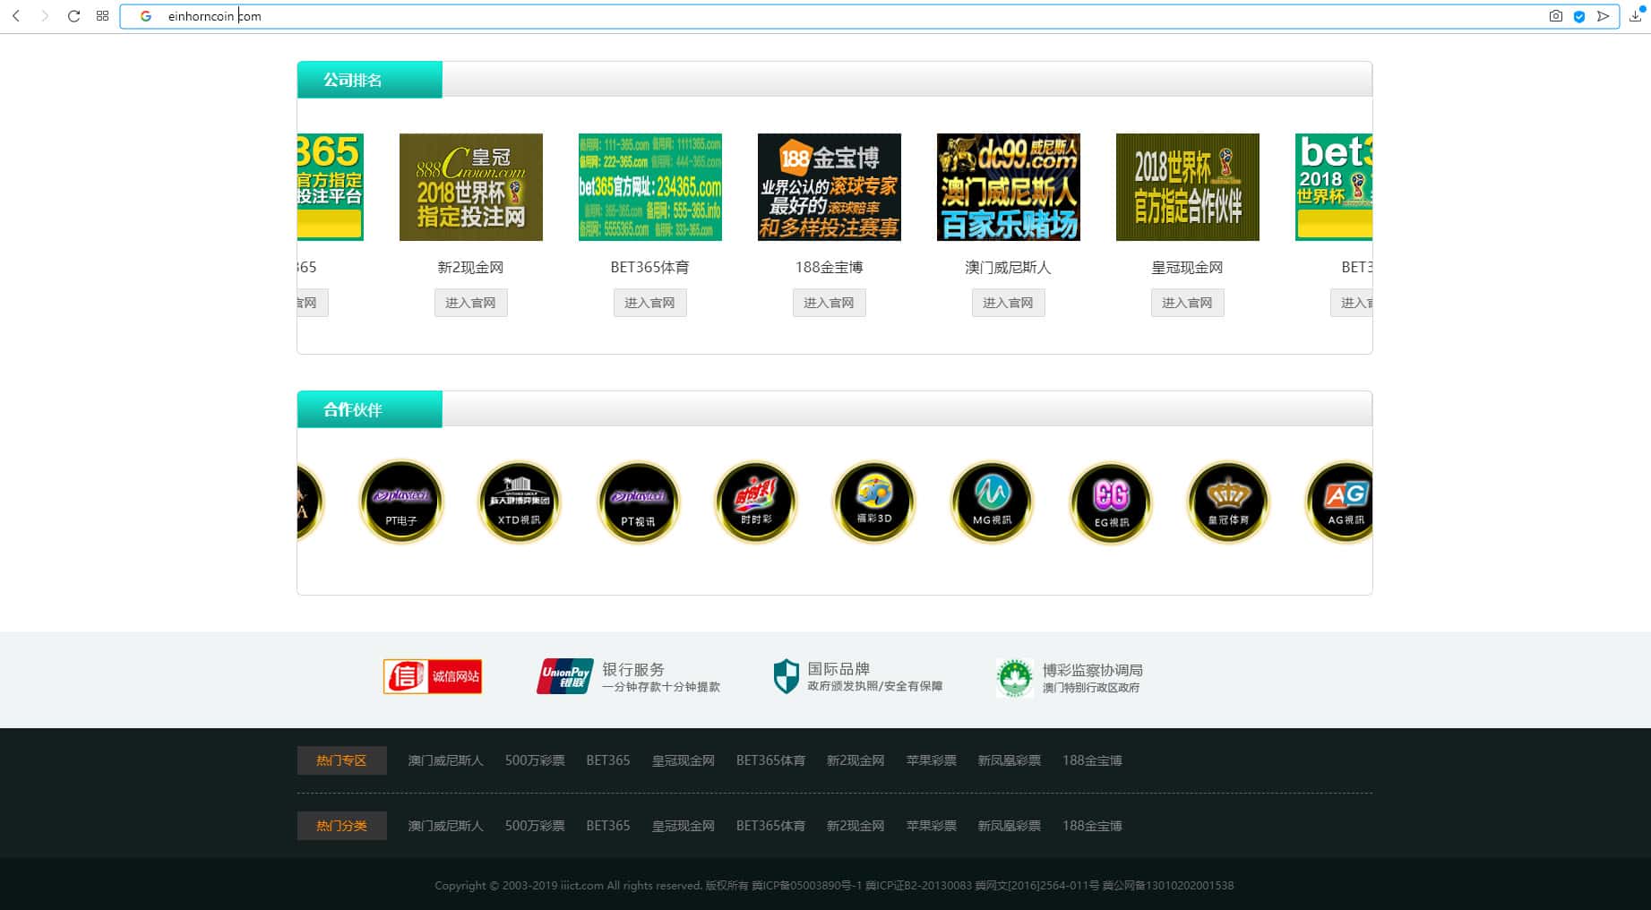This screenshot has height=910, width=1651.
Task: Open 苹果彩票 link in 热门专区 row
Action: click(x=932, y=760)
